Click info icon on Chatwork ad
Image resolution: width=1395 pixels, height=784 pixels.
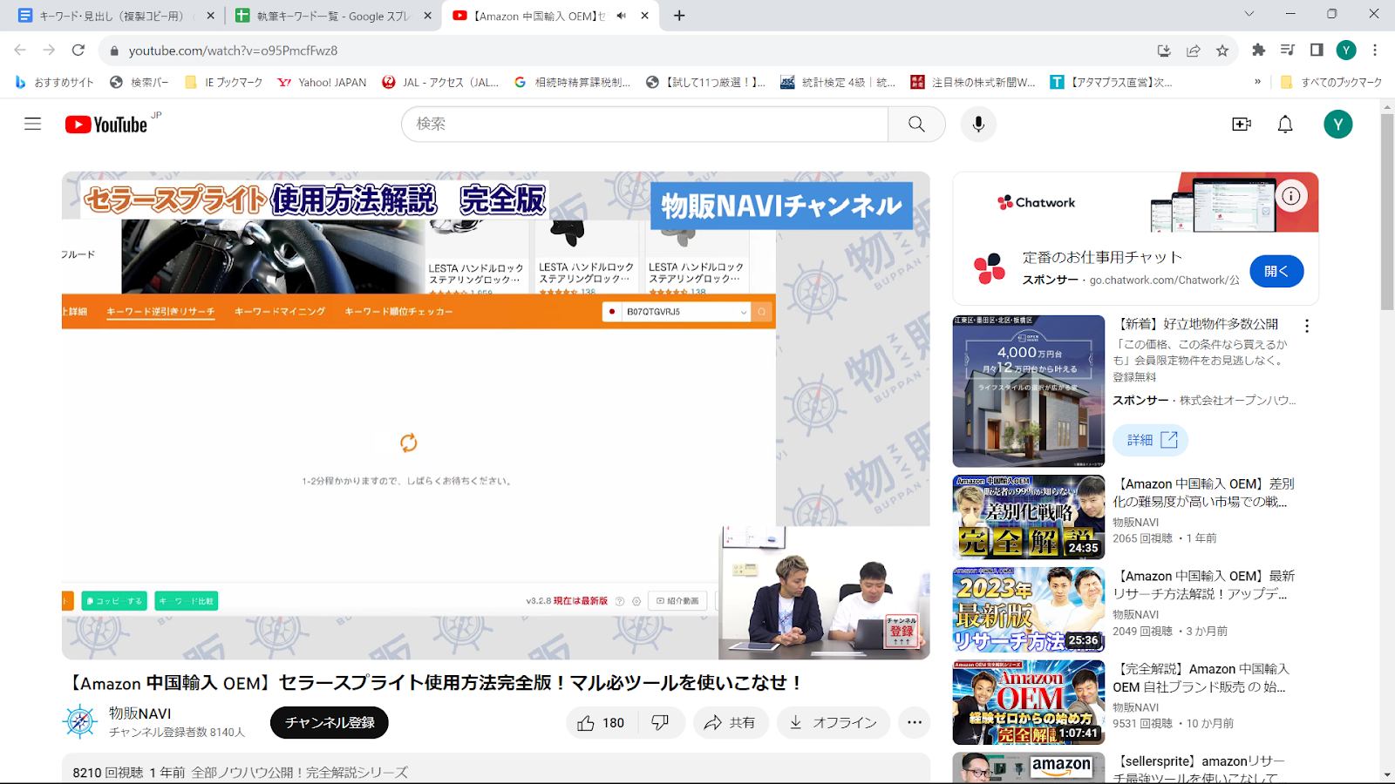point(1291,196)
